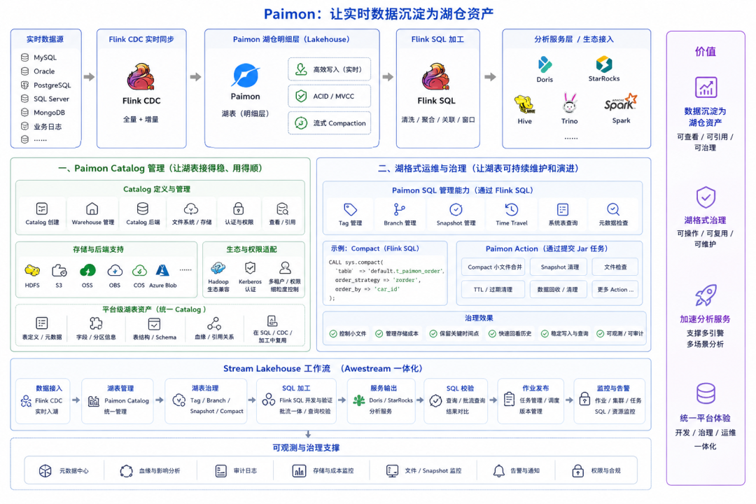
Task: Click the Snapshot 清理 box
Action: click(559, 267)
